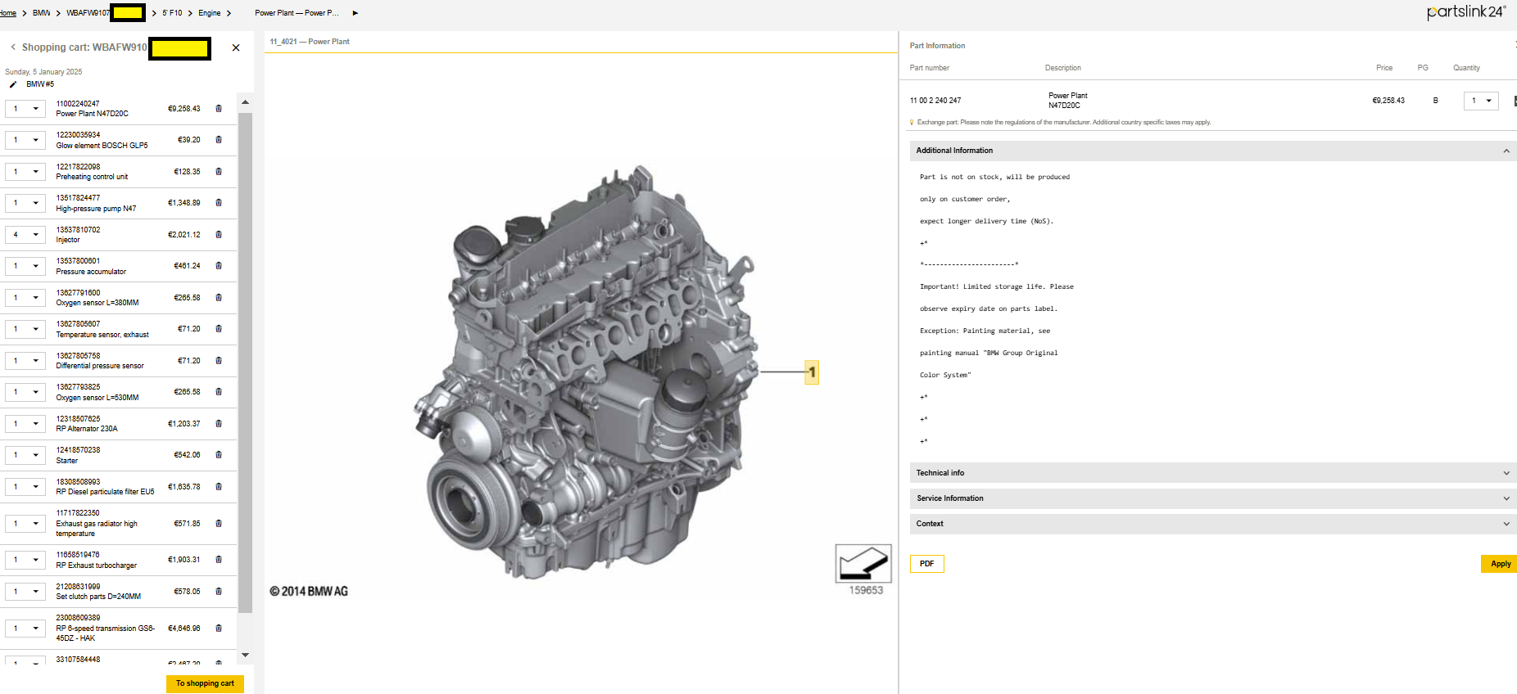Screen dimensions: 1517x694
Task: Change quantity for RP Exhaust turbocharger
Action: click(x=25, y=560)
